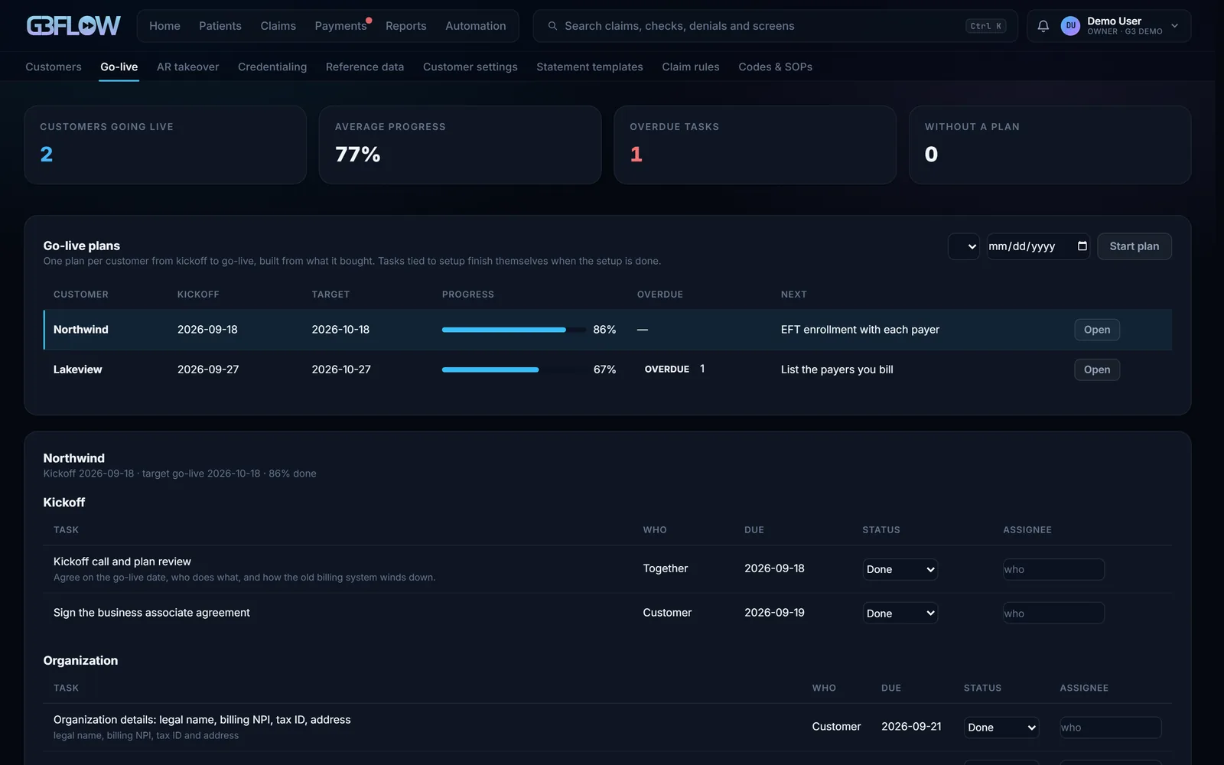This screenshot has height=765, width=1224.
Task: Open the Claims menu
Action: click(x=278, y=26)
